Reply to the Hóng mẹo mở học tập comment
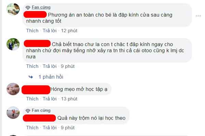The image size is (205, 136). click(x=50, y=99)
